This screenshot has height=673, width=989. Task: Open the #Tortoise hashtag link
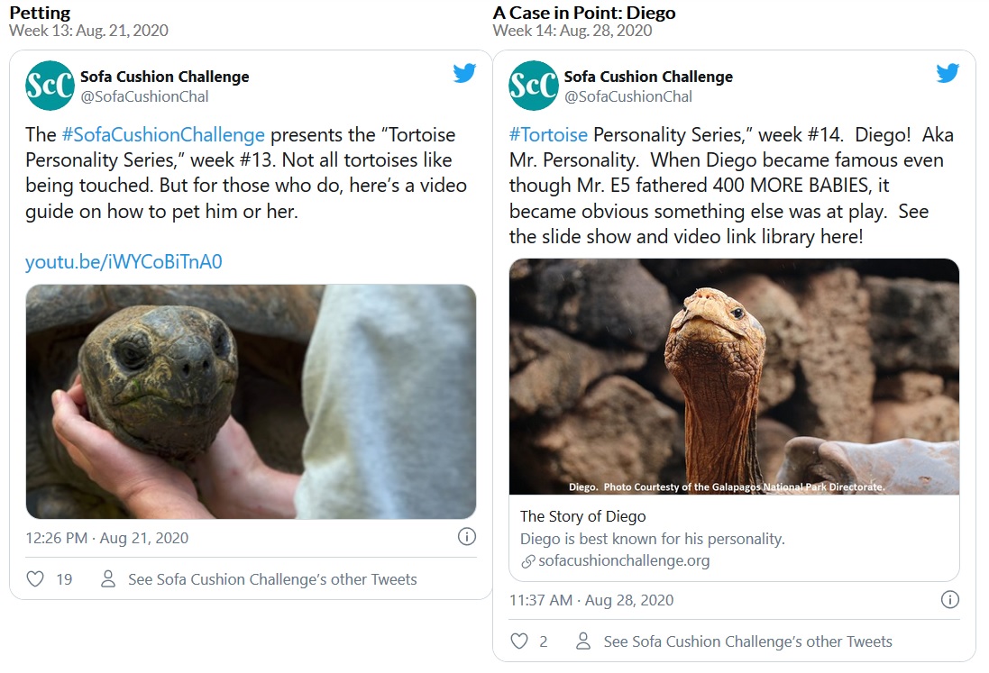[548, 135]
